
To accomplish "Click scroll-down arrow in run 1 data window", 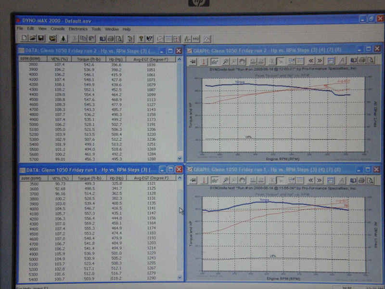I will (180, 277).
